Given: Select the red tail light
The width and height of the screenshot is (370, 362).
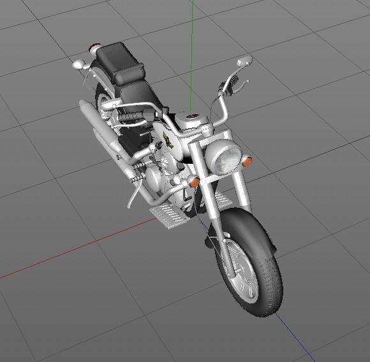Looking at the screenshot, I should tap(94, 47).
